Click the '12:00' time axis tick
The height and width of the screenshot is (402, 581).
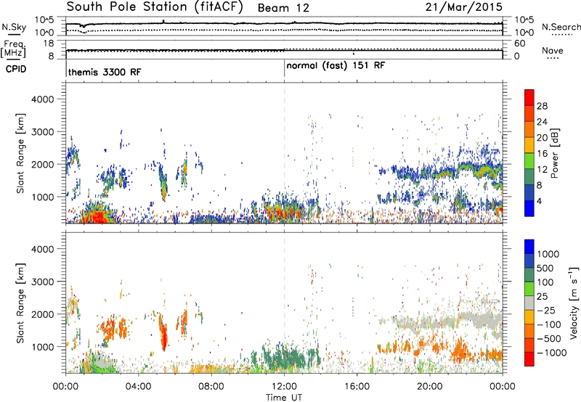pos(284,387)
